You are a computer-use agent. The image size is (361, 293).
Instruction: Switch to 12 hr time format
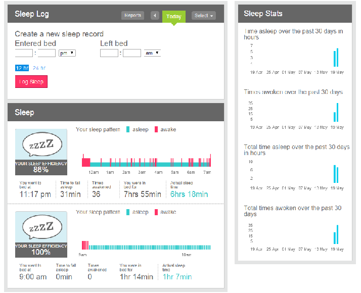22,68
